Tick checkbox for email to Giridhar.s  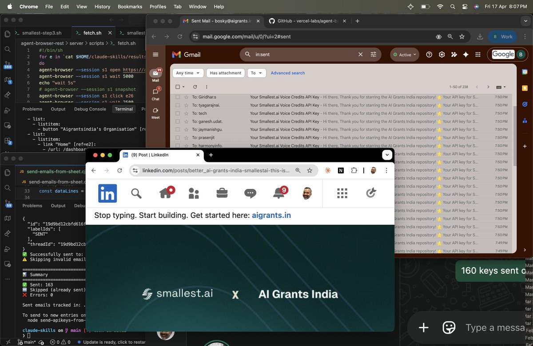178,97
